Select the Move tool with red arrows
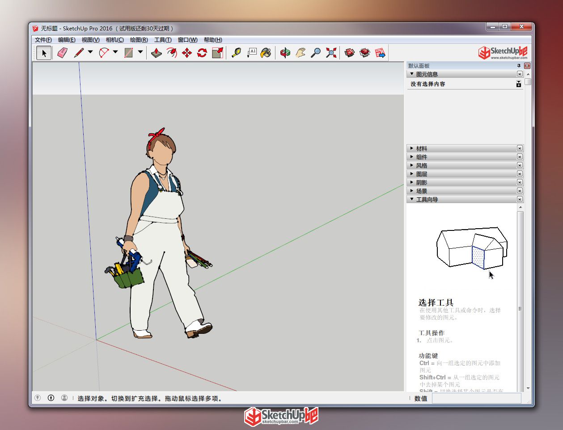This screenshot has width=563, height=430. pos(187,53)
